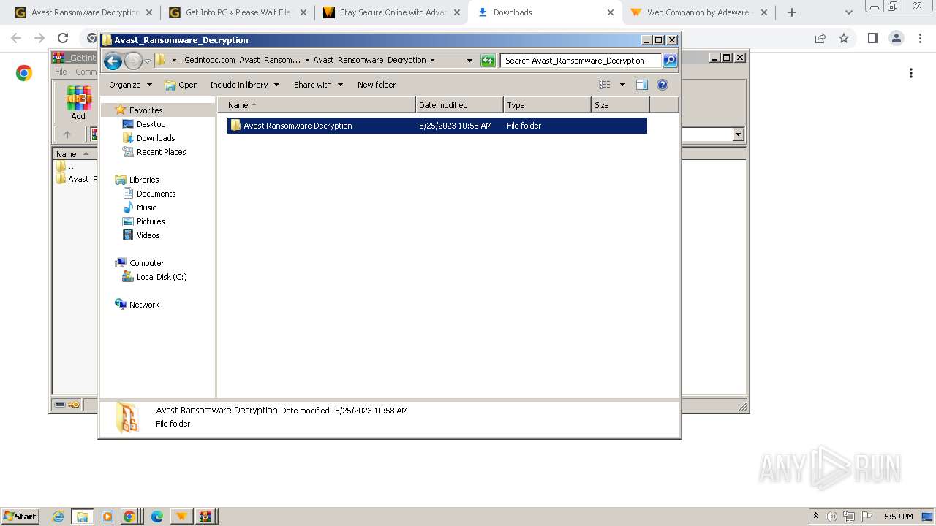The width and height of the screenshot is (936, 526).
Task: Click the network tray icon
Action: [x=849, y=517]
